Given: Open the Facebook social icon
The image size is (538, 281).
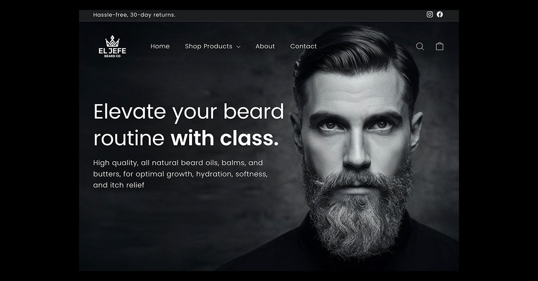Looking at the screenshot, I should pyautogui.click(x=440, y=14).
